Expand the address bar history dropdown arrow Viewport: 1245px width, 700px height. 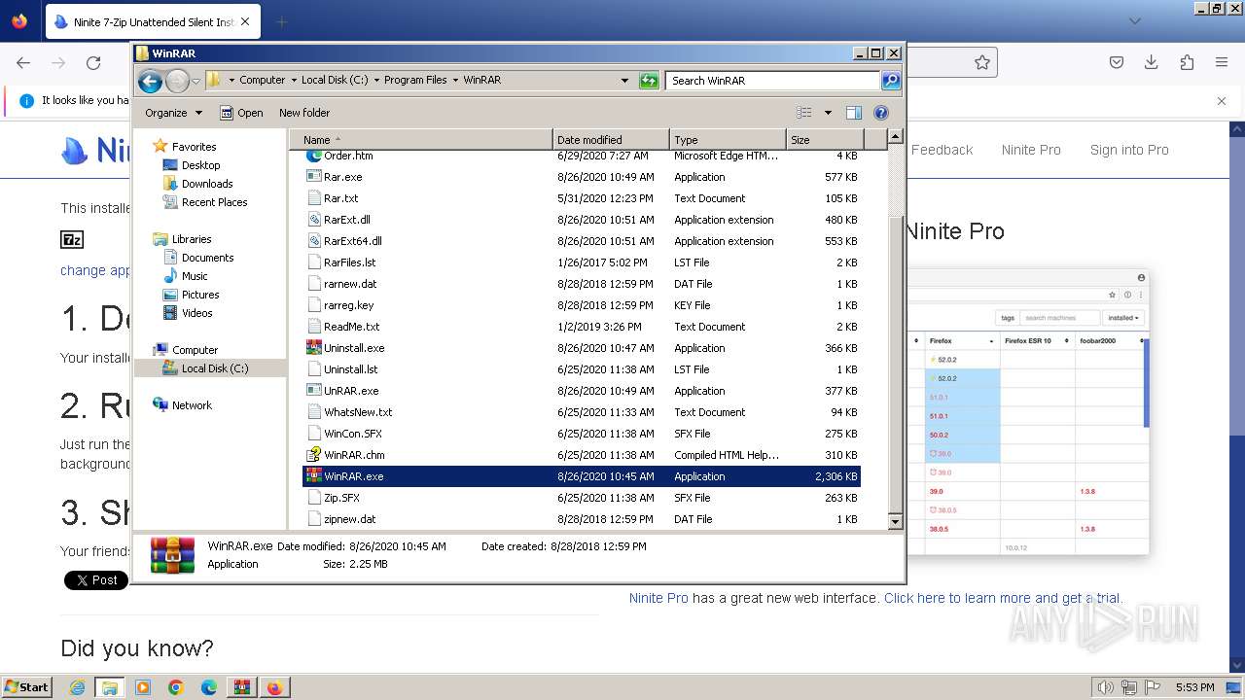point(624,81)
